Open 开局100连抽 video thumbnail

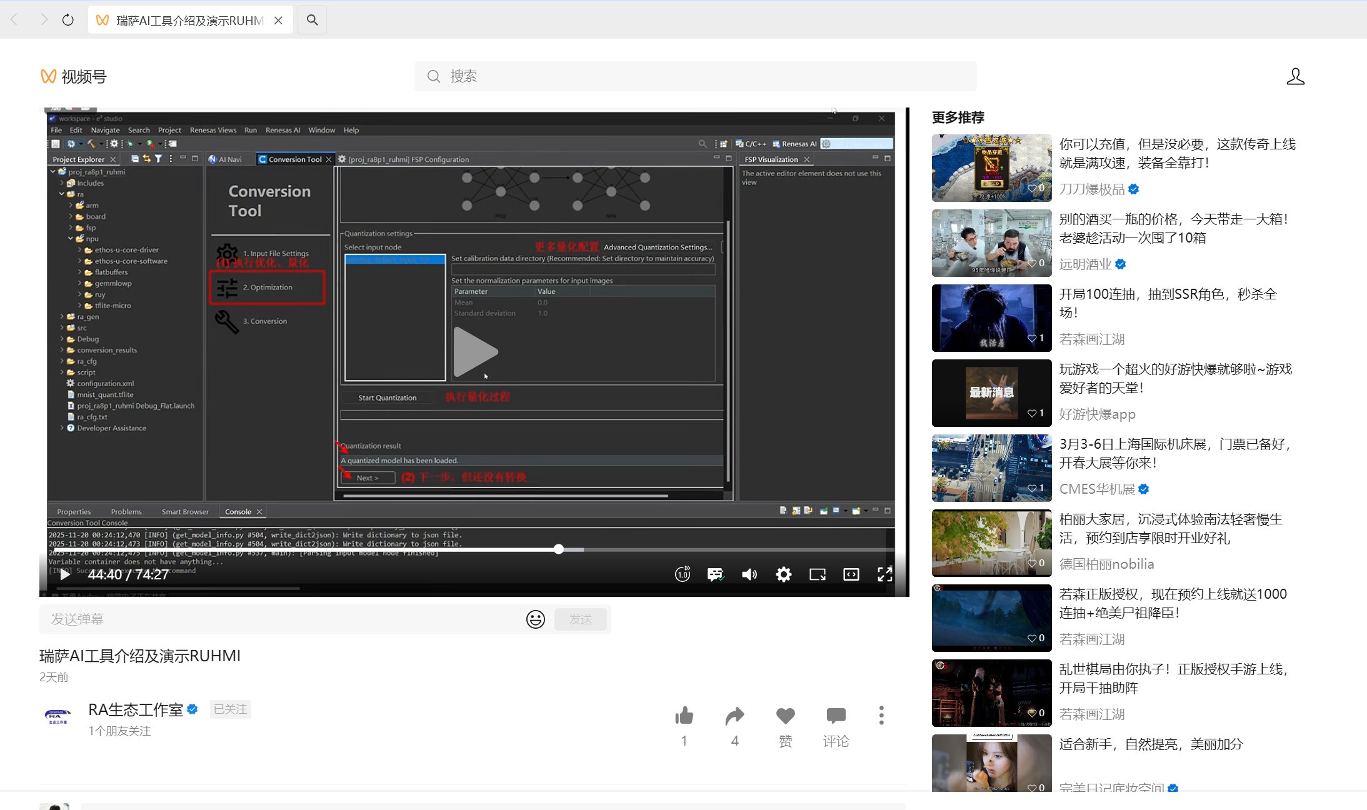pos(991,317)
